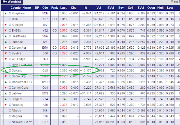The height and width of the screenshot is (125, 180).
Task: Select CD remark in GoldenAgr row
Action: click(55, 48)
